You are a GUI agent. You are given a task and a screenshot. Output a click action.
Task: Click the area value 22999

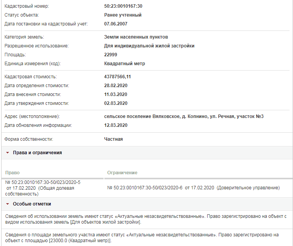point(111,55)
